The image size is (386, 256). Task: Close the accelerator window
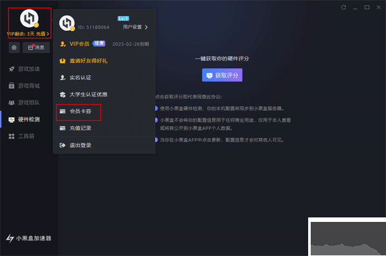[379, 7]
